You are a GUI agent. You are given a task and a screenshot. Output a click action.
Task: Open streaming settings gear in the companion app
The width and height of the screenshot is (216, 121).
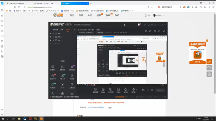tap(152, 90)
